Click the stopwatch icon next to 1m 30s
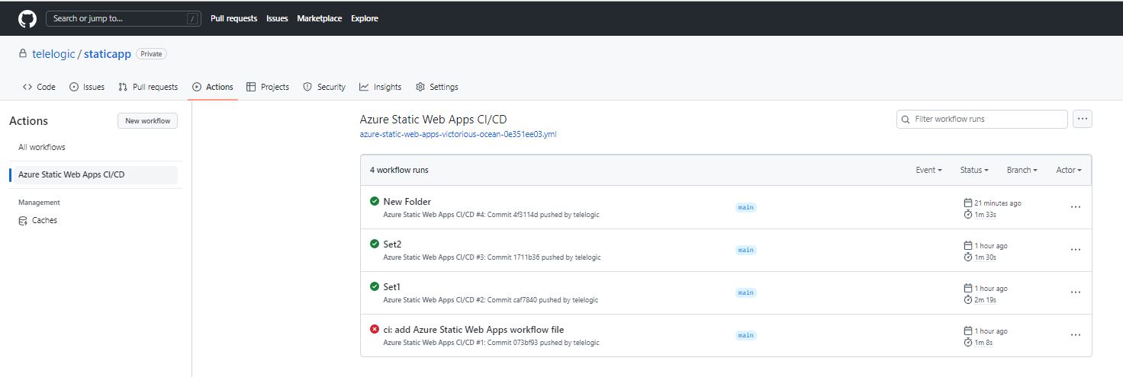The image size is (1123, 377). [968, 257]
